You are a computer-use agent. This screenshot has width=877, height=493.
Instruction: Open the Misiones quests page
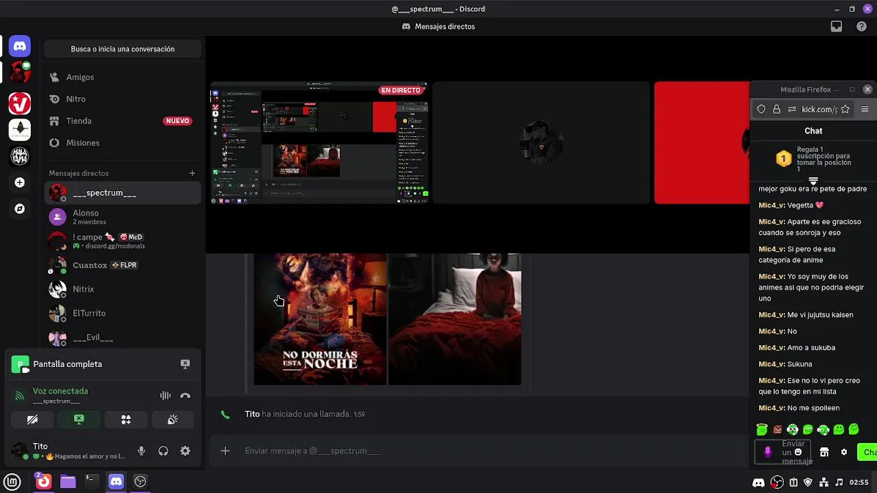(x=123, y=143)
